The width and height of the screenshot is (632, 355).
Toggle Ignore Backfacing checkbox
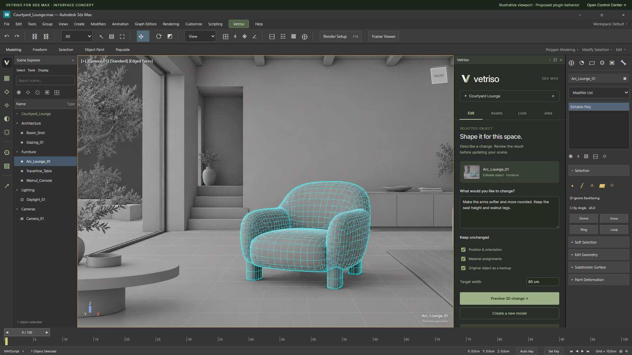(571, 198)
